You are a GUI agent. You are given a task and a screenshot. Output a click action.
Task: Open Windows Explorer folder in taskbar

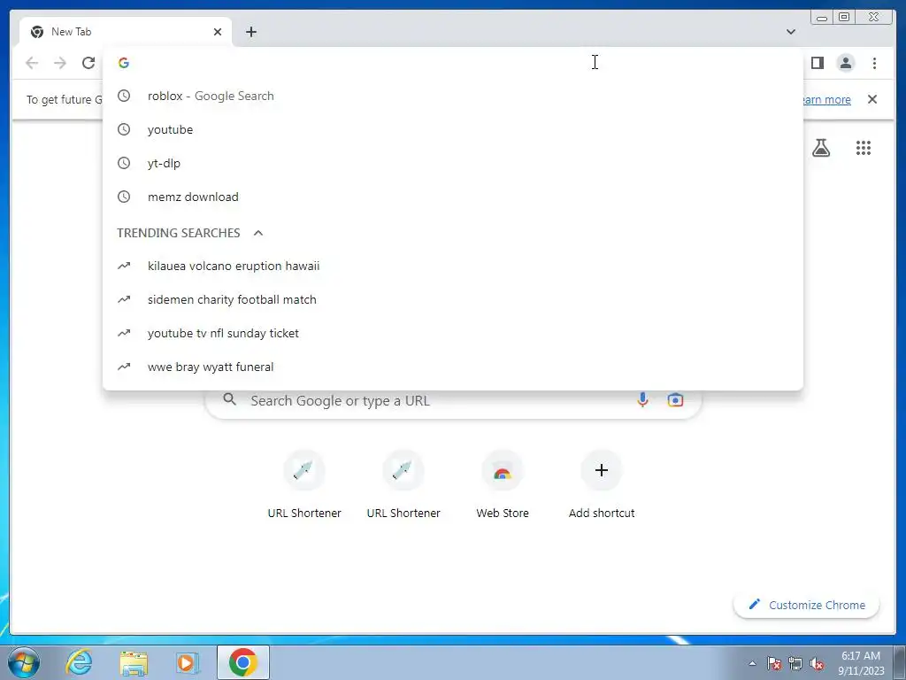134,662
